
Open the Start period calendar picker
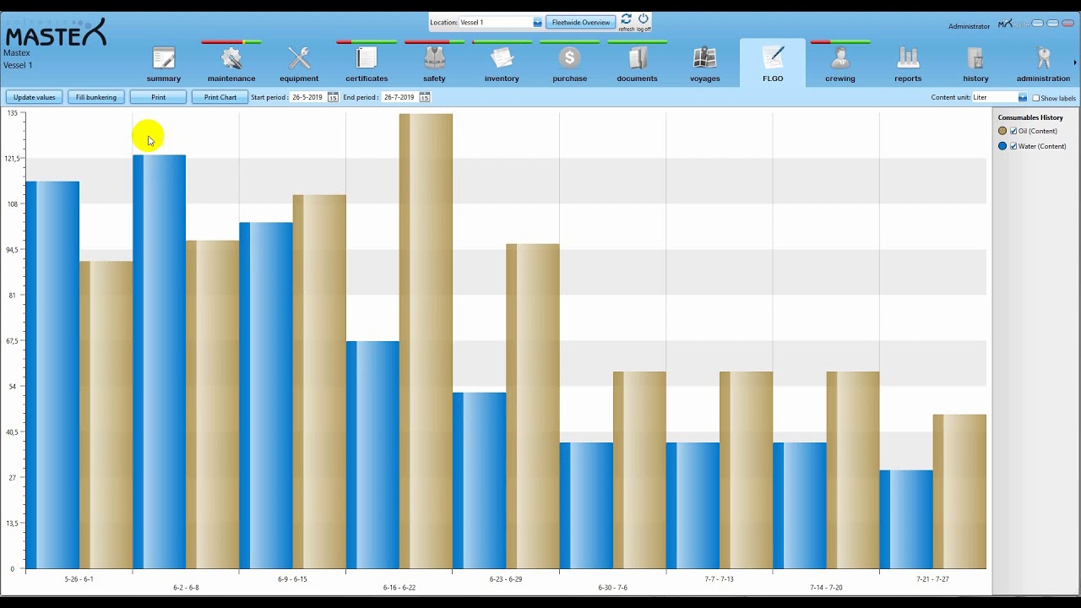(333, 98)
